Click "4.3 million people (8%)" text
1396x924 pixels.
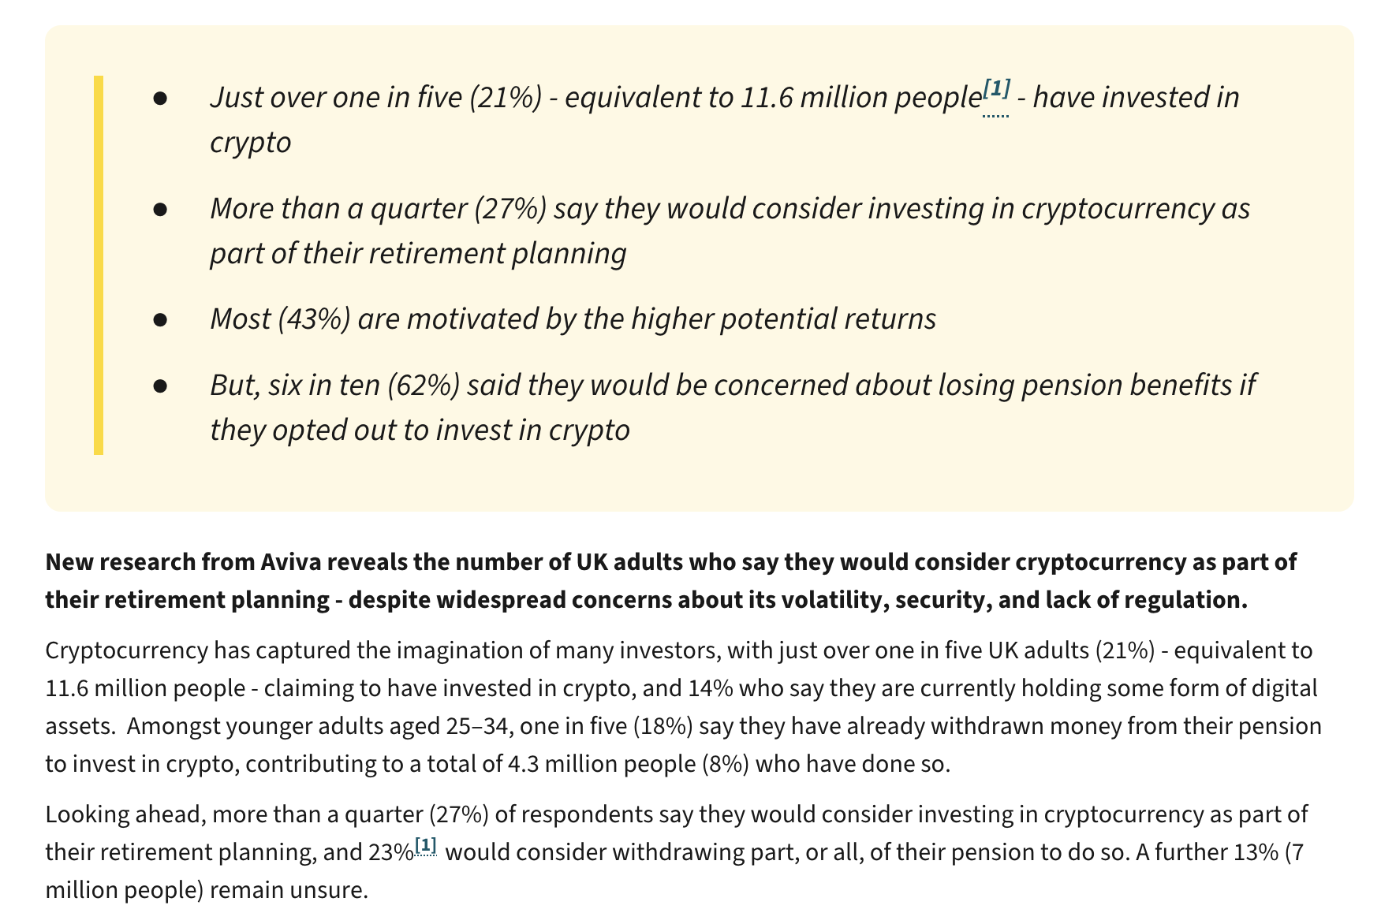627,765
